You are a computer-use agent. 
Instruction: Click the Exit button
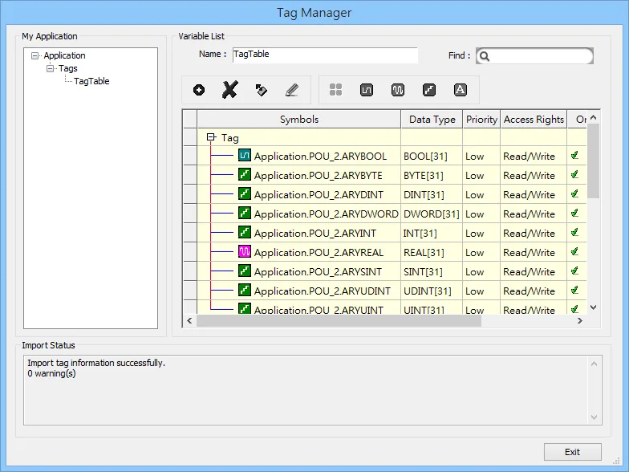click(573, 452)
